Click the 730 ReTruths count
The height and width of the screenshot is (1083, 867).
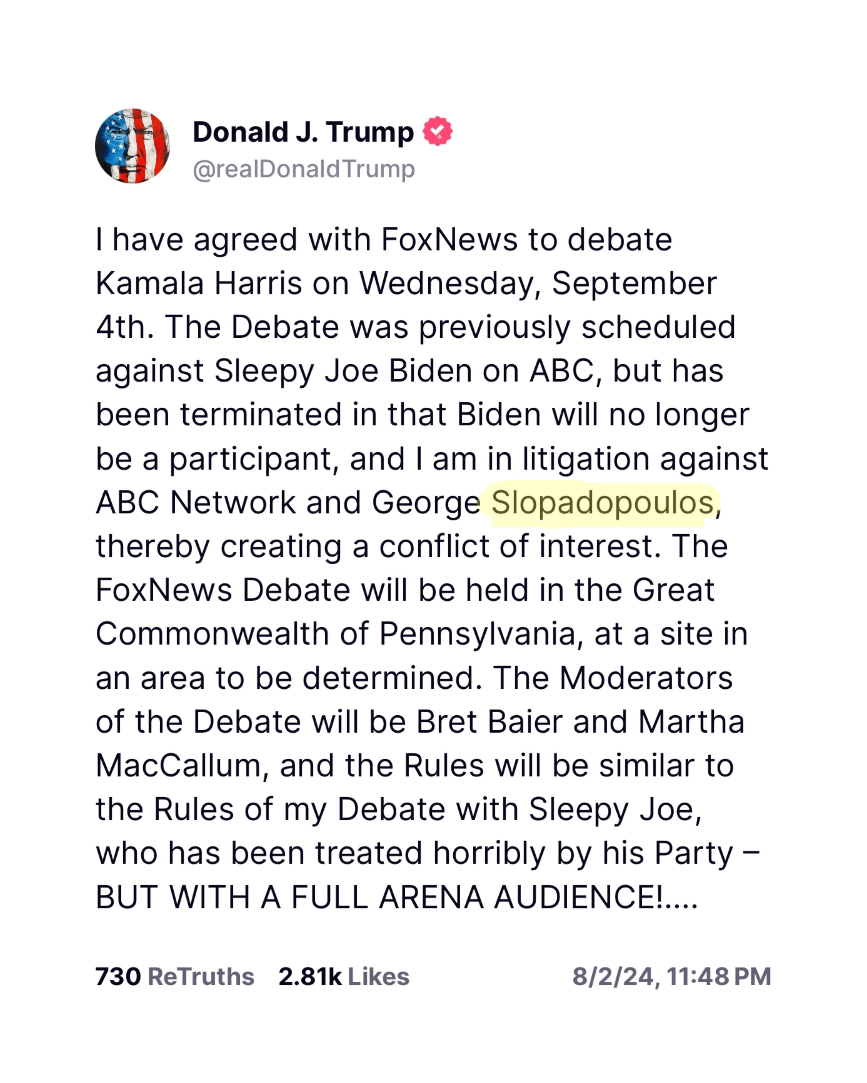[174, 977]
